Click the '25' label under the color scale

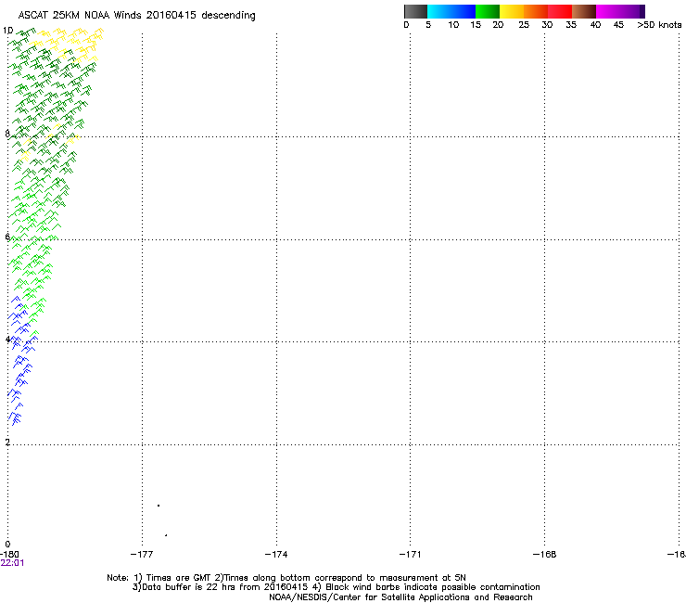point(524,25)
